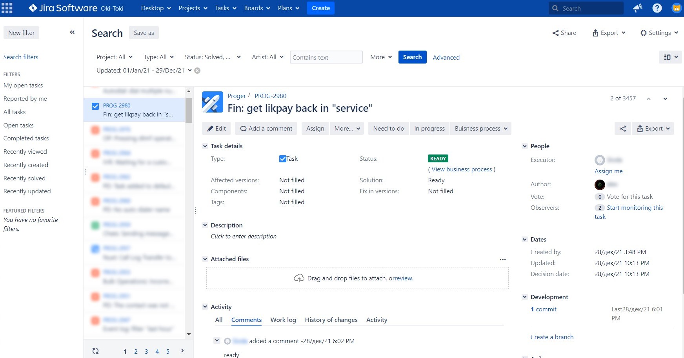Click the Contains text input field
Image resolution: width=684 pixels, height=358 pixels.
tap(326, 57)
